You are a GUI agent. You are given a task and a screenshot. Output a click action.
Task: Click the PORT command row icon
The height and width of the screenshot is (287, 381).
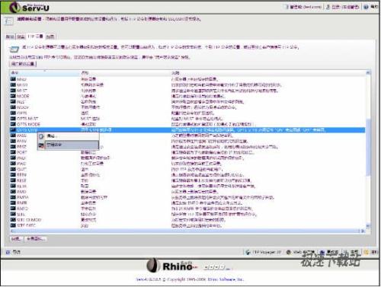(x=13, y=152)
